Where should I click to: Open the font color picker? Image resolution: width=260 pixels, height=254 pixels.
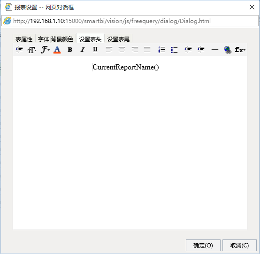[x=57, y=50]
